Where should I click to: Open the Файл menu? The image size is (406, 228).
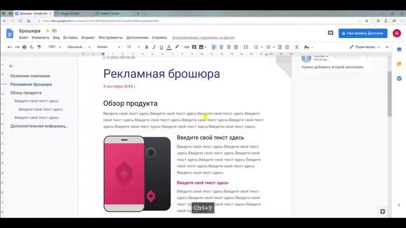(23, 37)
